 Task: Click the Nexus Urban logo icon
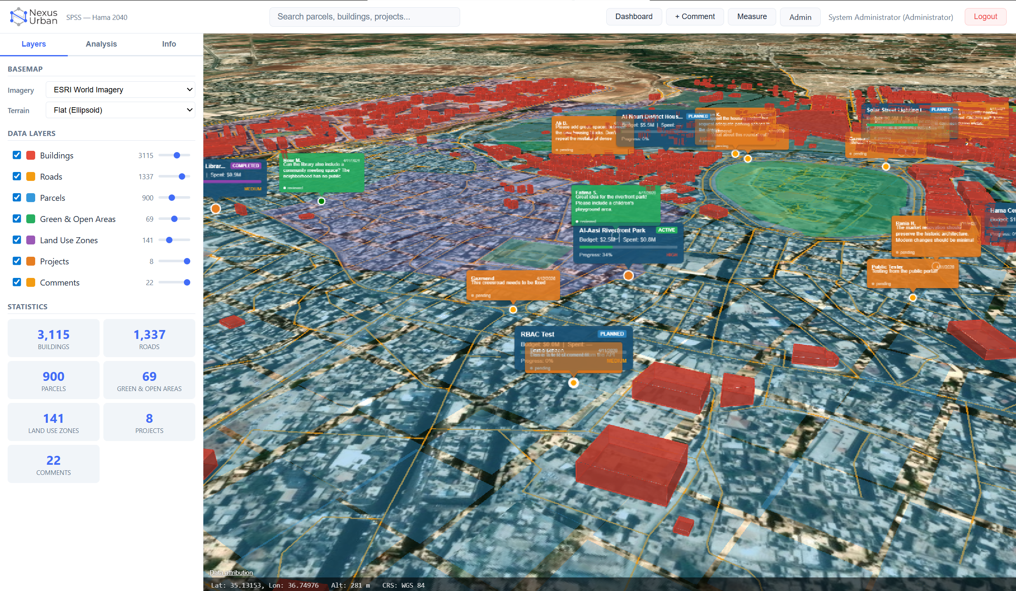pos(18,17)
